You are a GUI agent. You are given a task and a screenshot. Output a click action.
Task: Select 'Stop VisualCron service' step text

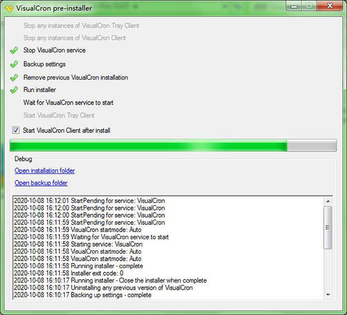[x=54, y=50]
